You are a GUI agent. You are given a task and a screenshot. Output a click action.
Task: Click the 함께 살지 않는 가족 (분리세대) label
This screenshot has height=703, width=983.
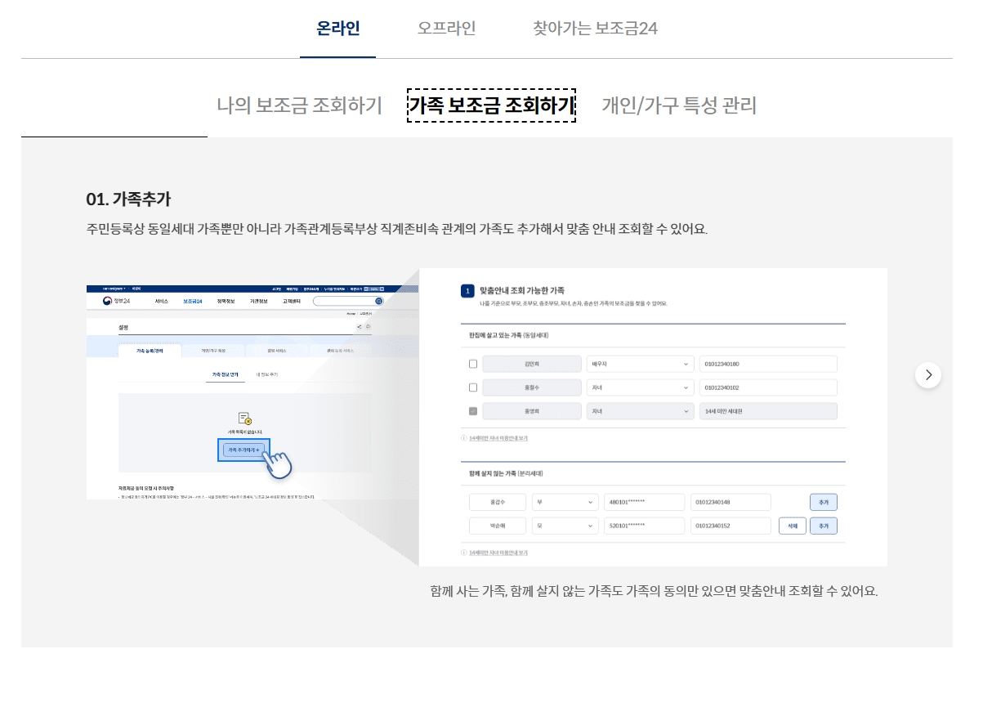pyautogui.click(x=506, y=473)
